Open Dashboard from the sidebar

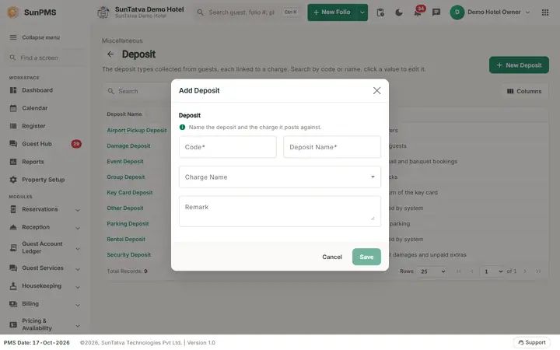(37, 90)
